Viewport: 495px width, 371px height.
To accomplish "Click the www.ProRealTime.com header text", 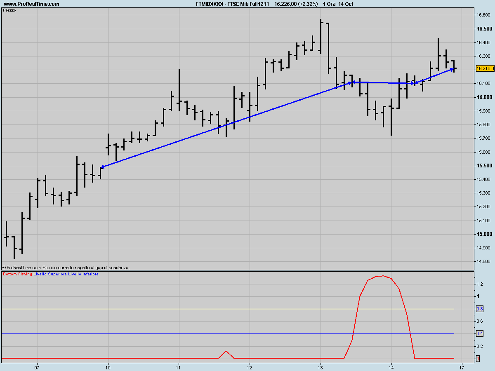I will pos(31,4).
